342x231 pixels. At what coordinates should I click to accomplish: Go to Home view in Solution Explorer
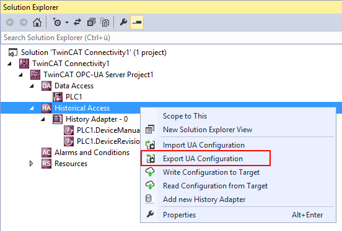(37, 22)
